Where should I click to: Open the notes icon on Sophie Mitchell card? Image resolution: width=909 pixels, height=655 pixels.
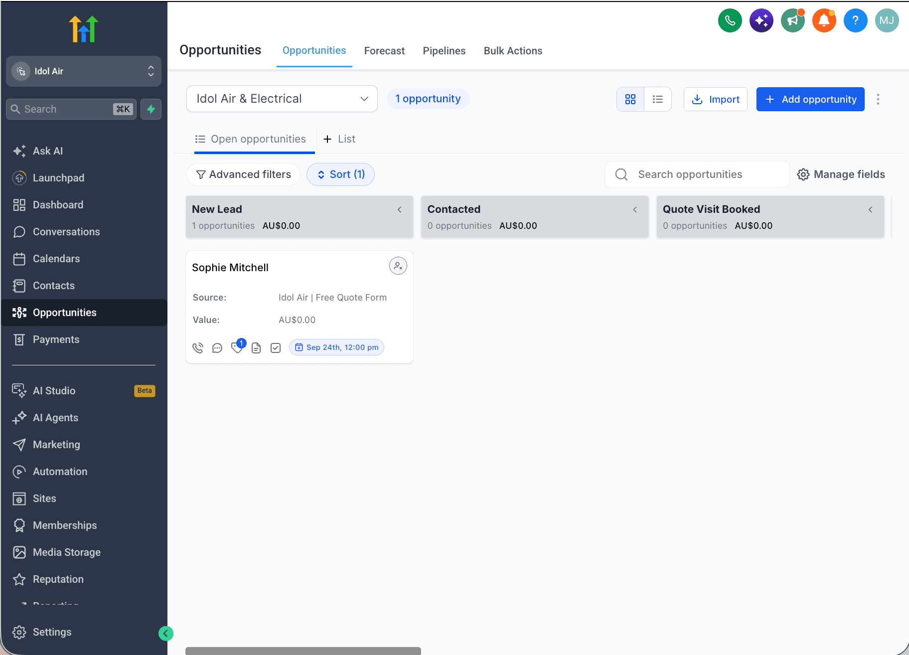pos(256,348)
